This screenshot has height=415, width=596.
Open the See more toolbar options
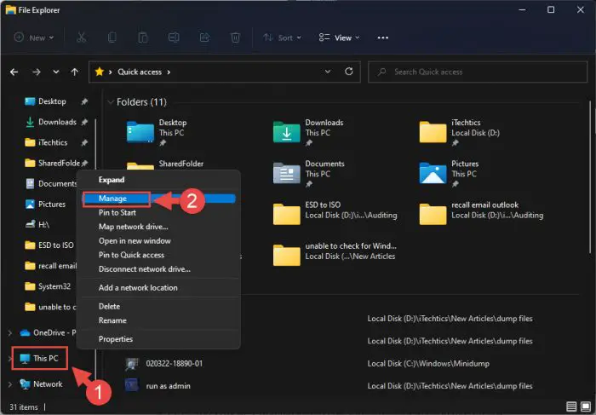pyautogui.click(x=383, y=37)
